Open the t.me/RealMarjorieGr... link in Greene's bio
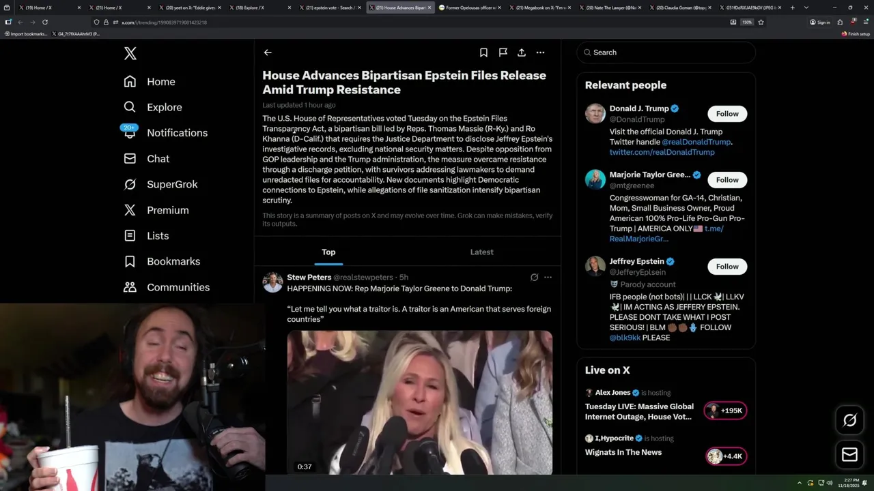The width and height of the screenshot is (874, 491). pos(666,234)
